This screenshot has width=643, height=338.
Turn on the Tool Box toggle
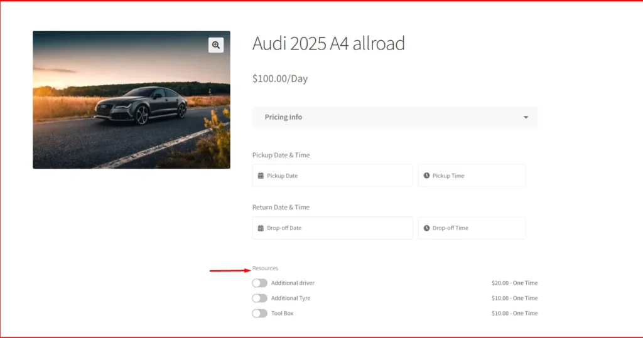tap(259, 314)
